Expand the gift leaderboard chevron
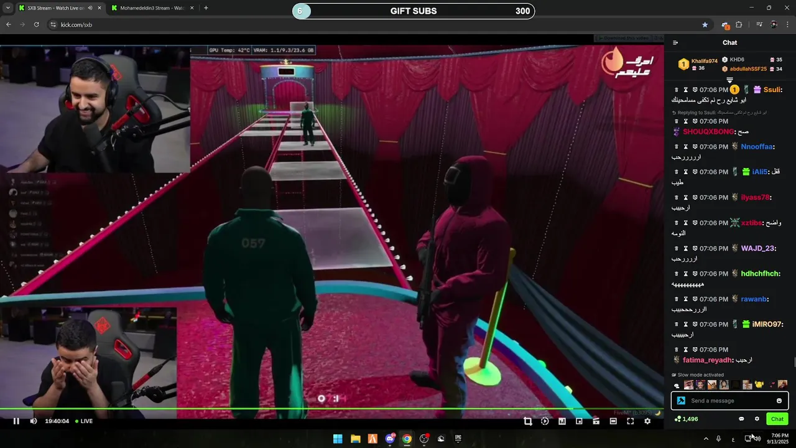The width and height of the screenshot is (796, 448). tap(730, 80)
